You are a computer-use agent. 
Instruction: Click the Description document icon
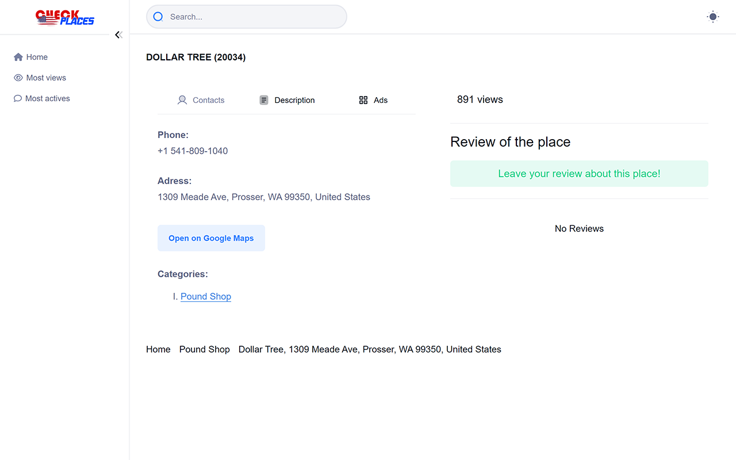click(264, 100)
